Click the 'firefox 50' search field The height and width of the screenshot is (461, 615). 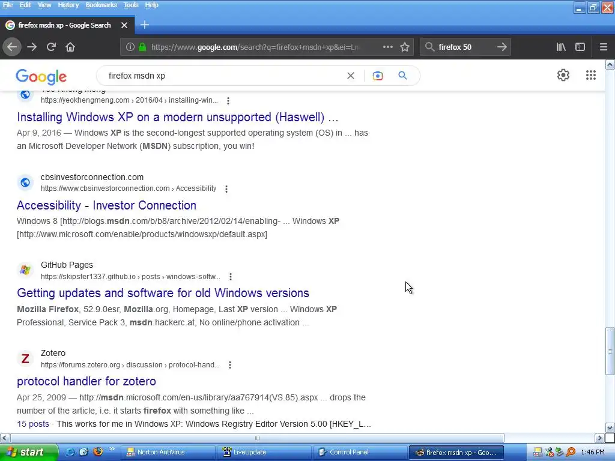464,47
